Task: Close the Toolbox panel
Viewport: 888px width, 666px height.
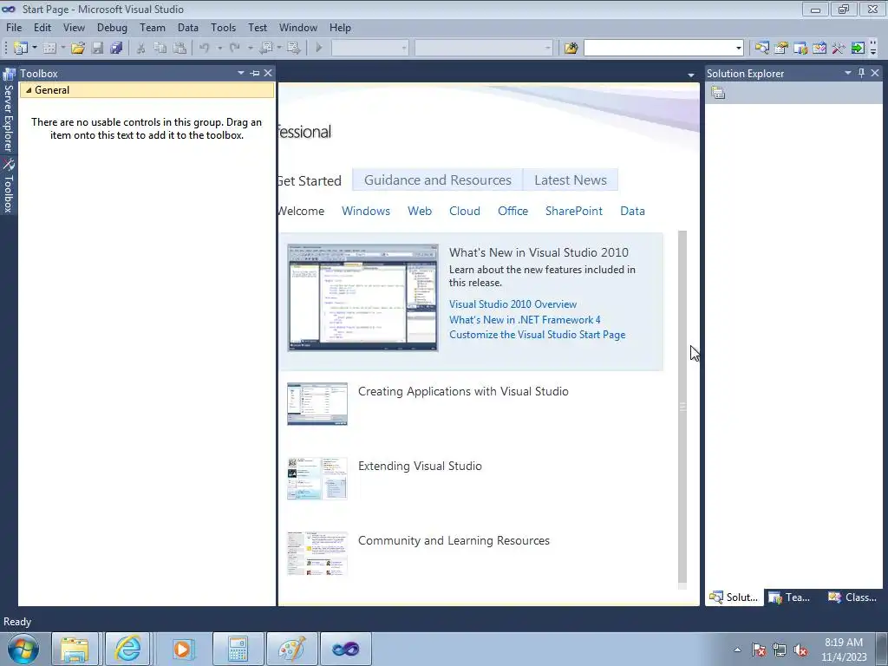Action: pyautogui.click(x=268, y=73)
